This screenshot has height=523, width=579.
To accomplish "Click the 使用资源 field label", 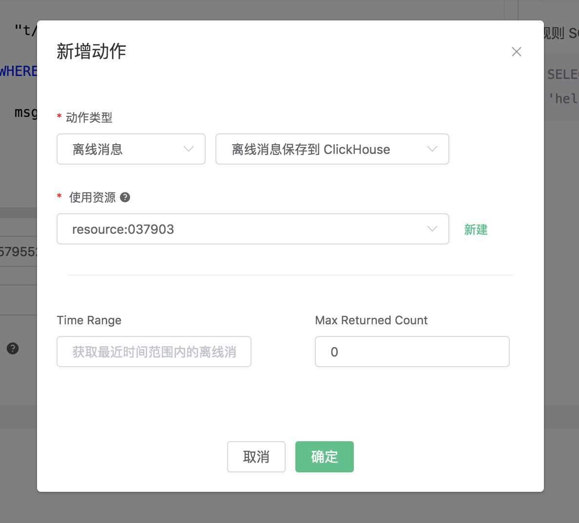I will click(x=93, y=197).
